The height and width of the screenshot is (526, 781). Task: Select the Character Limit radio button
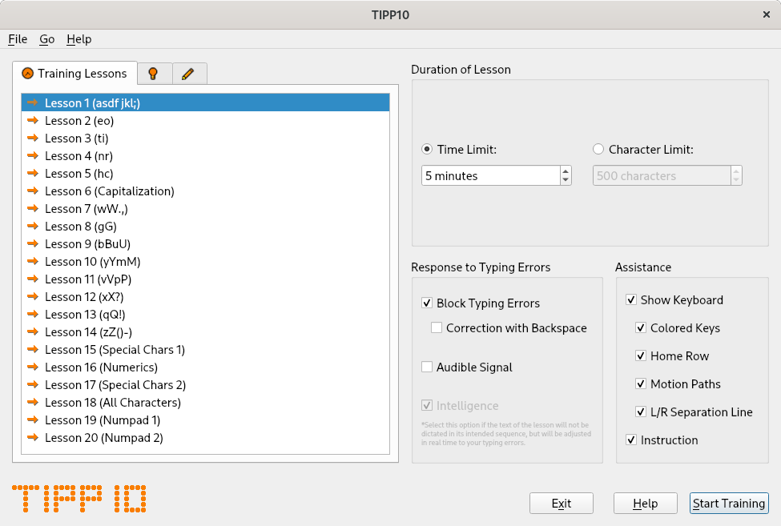pos(598,149)
